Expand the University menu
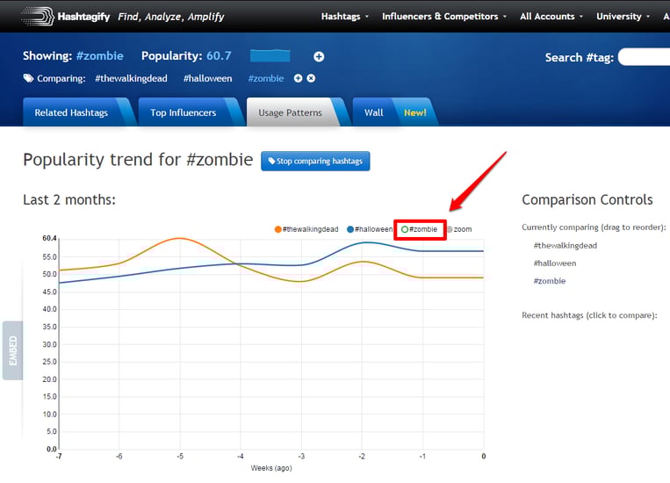This screenshot has height=483, width=670. tap(623, 16)
